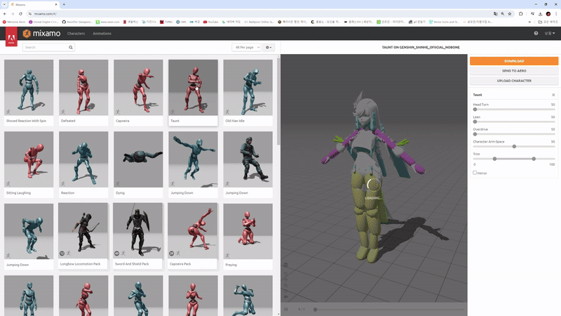Click the browser zoom magnifier in address bar
This screenshot has width=561, height=316.
[x=503, y=13]
